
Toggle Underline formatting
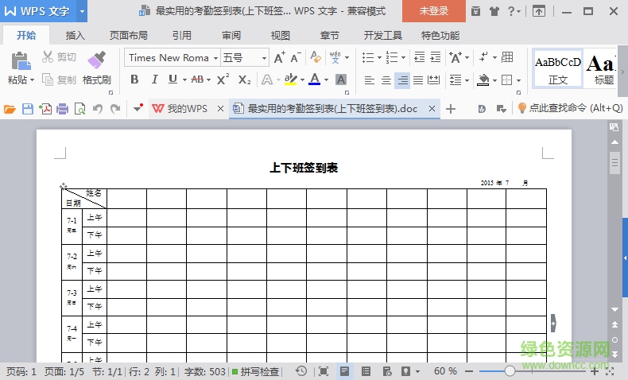coord(173,79)
